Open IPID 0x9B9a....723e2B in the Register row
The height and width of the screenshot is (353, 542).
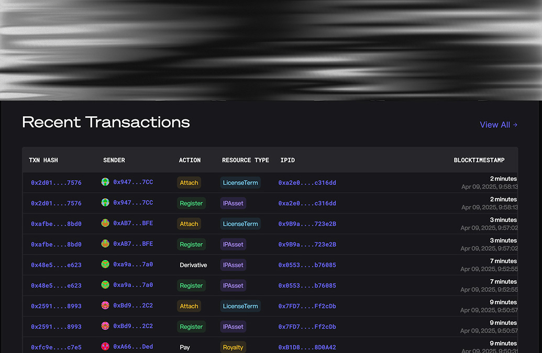coord(307,245)
